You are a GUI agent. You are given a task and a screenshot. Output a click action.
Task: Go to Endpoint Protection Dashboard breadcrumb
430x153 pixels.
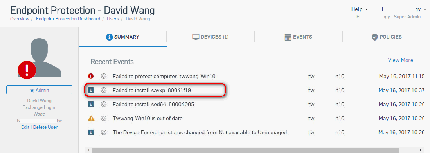[x=68, y=19]
